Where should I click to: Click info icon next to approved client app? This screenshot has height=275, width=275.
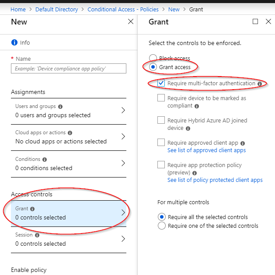pyautogui.click(x=243, y=143)
